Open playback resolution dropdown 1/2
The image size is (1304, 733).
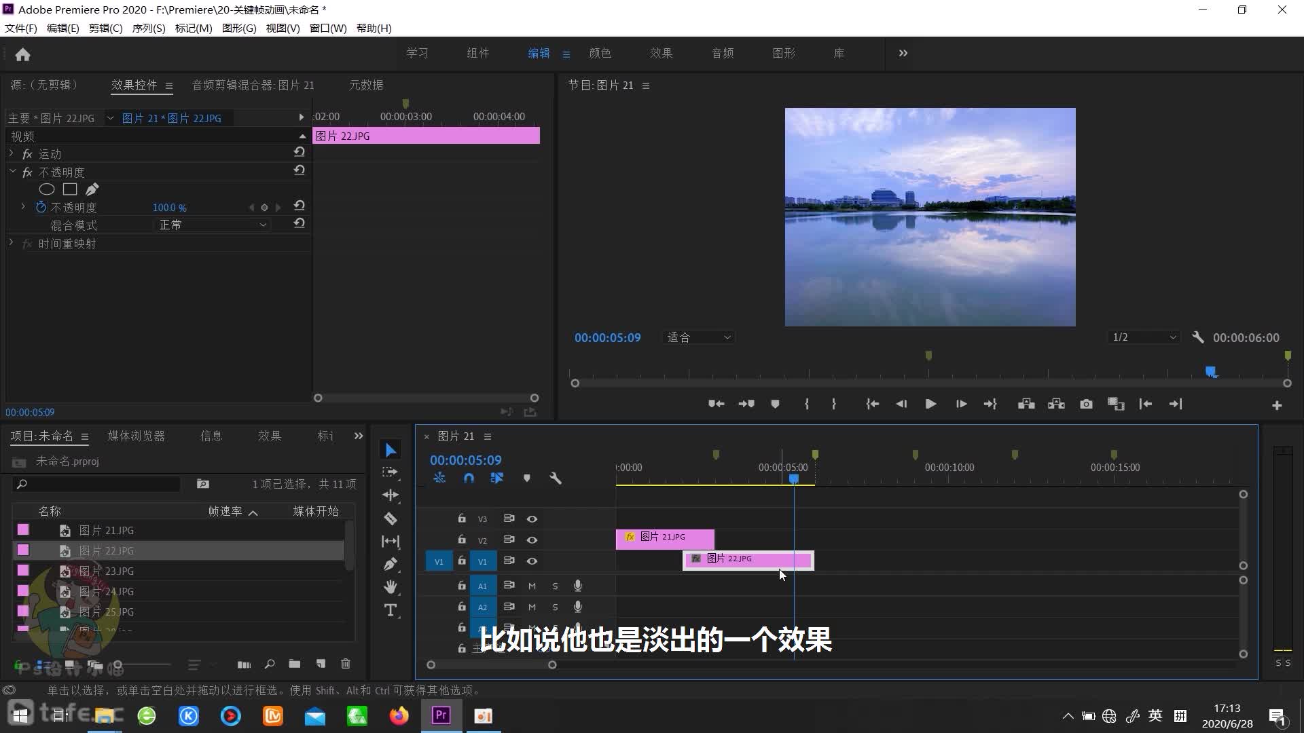coord(1144,337)
